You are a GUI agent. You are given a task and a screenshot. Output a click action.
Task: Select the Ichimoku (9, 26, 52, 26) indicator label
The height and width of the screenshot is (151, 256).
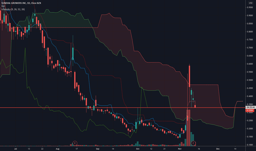pos(13,9)
